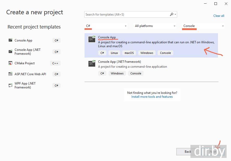The image size is (231, 161).
Task: Select Console App (.NET Framework) template title
Action: 119,62
